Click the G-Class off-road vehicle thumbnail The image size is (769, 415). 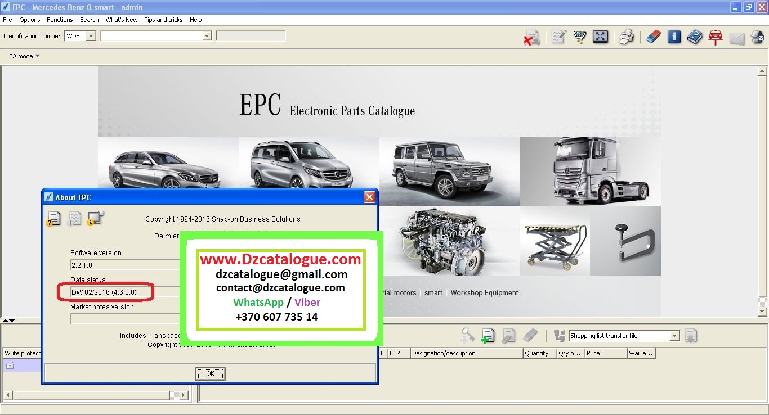coord(450,171)
